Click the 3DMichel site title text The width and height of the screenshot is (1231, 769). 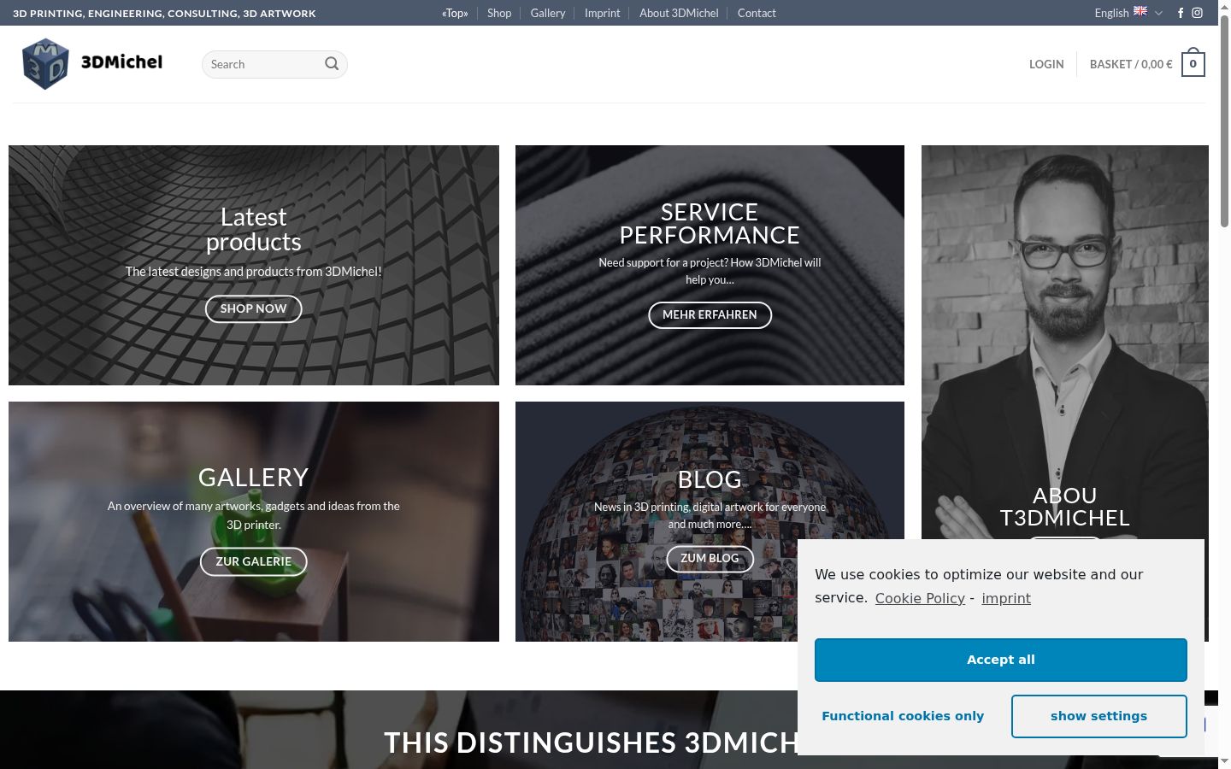pos(121,62)
